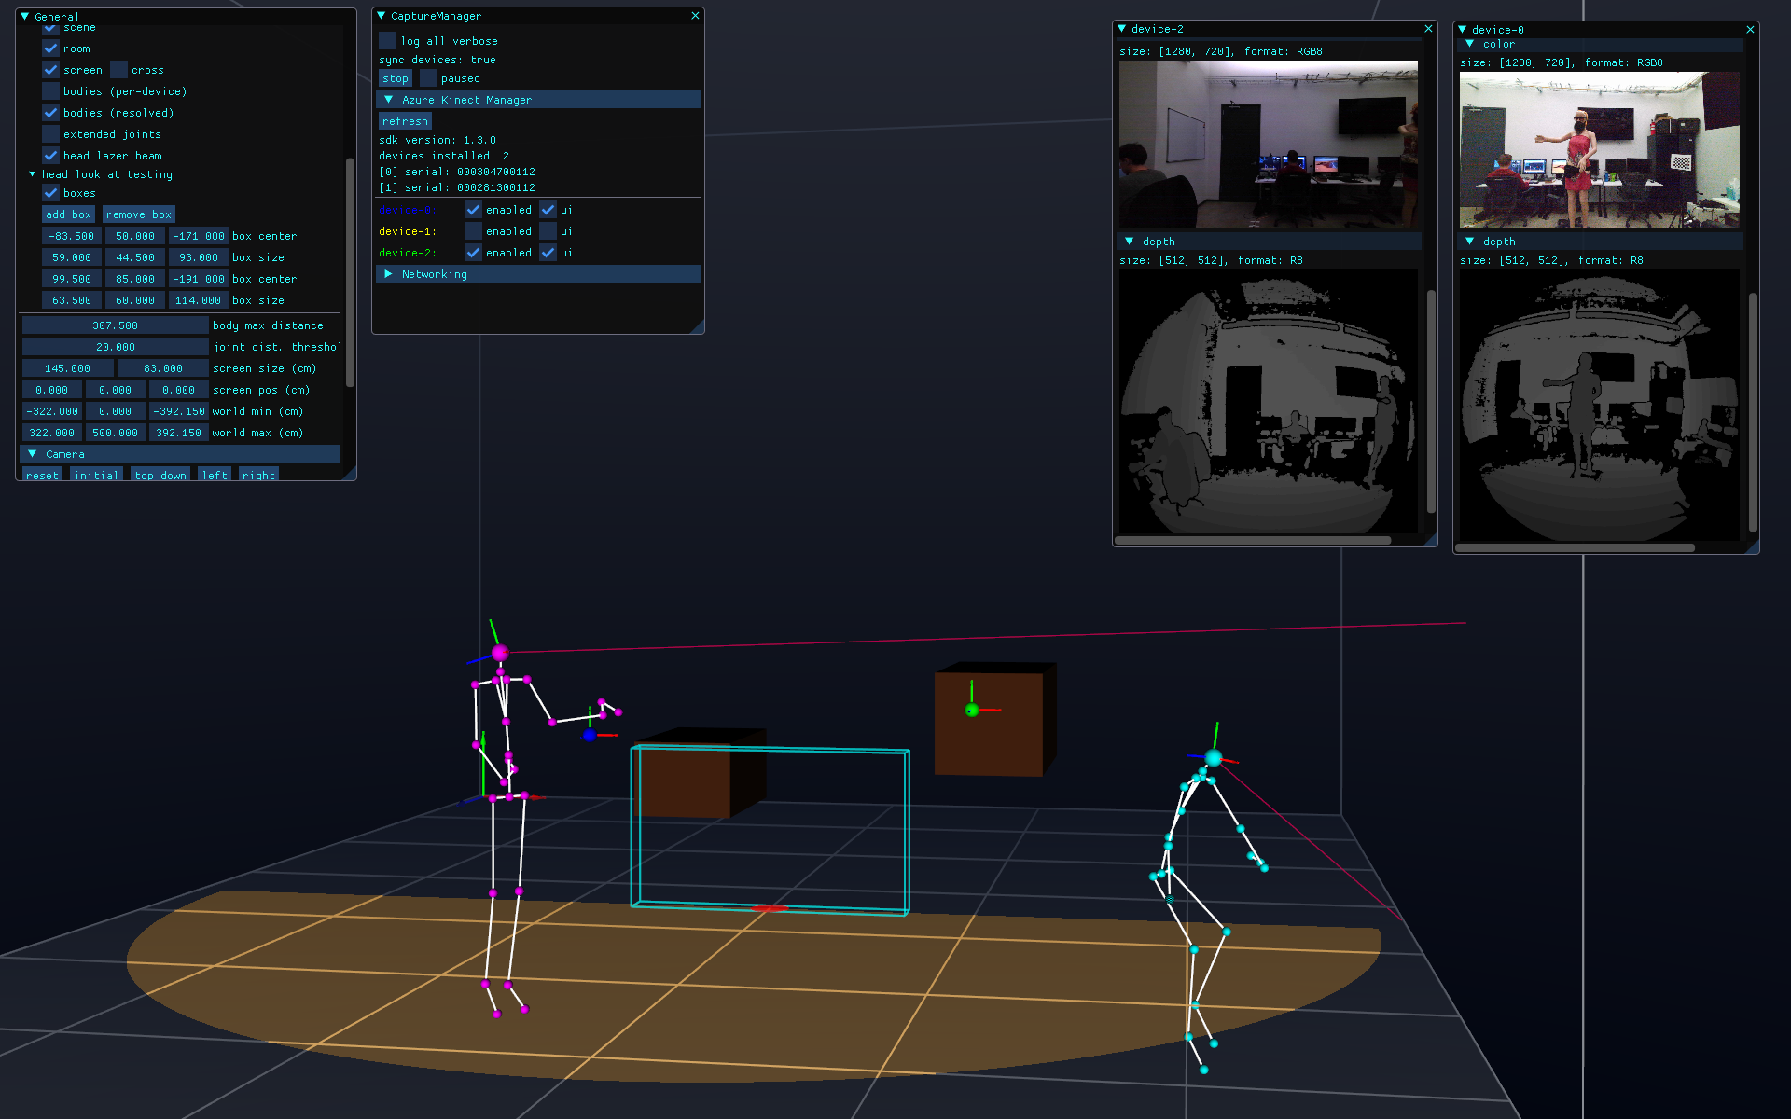Collapse the CaptureManager window triangle
This screenshot has width=1791, height=1119.
point(382,16)
